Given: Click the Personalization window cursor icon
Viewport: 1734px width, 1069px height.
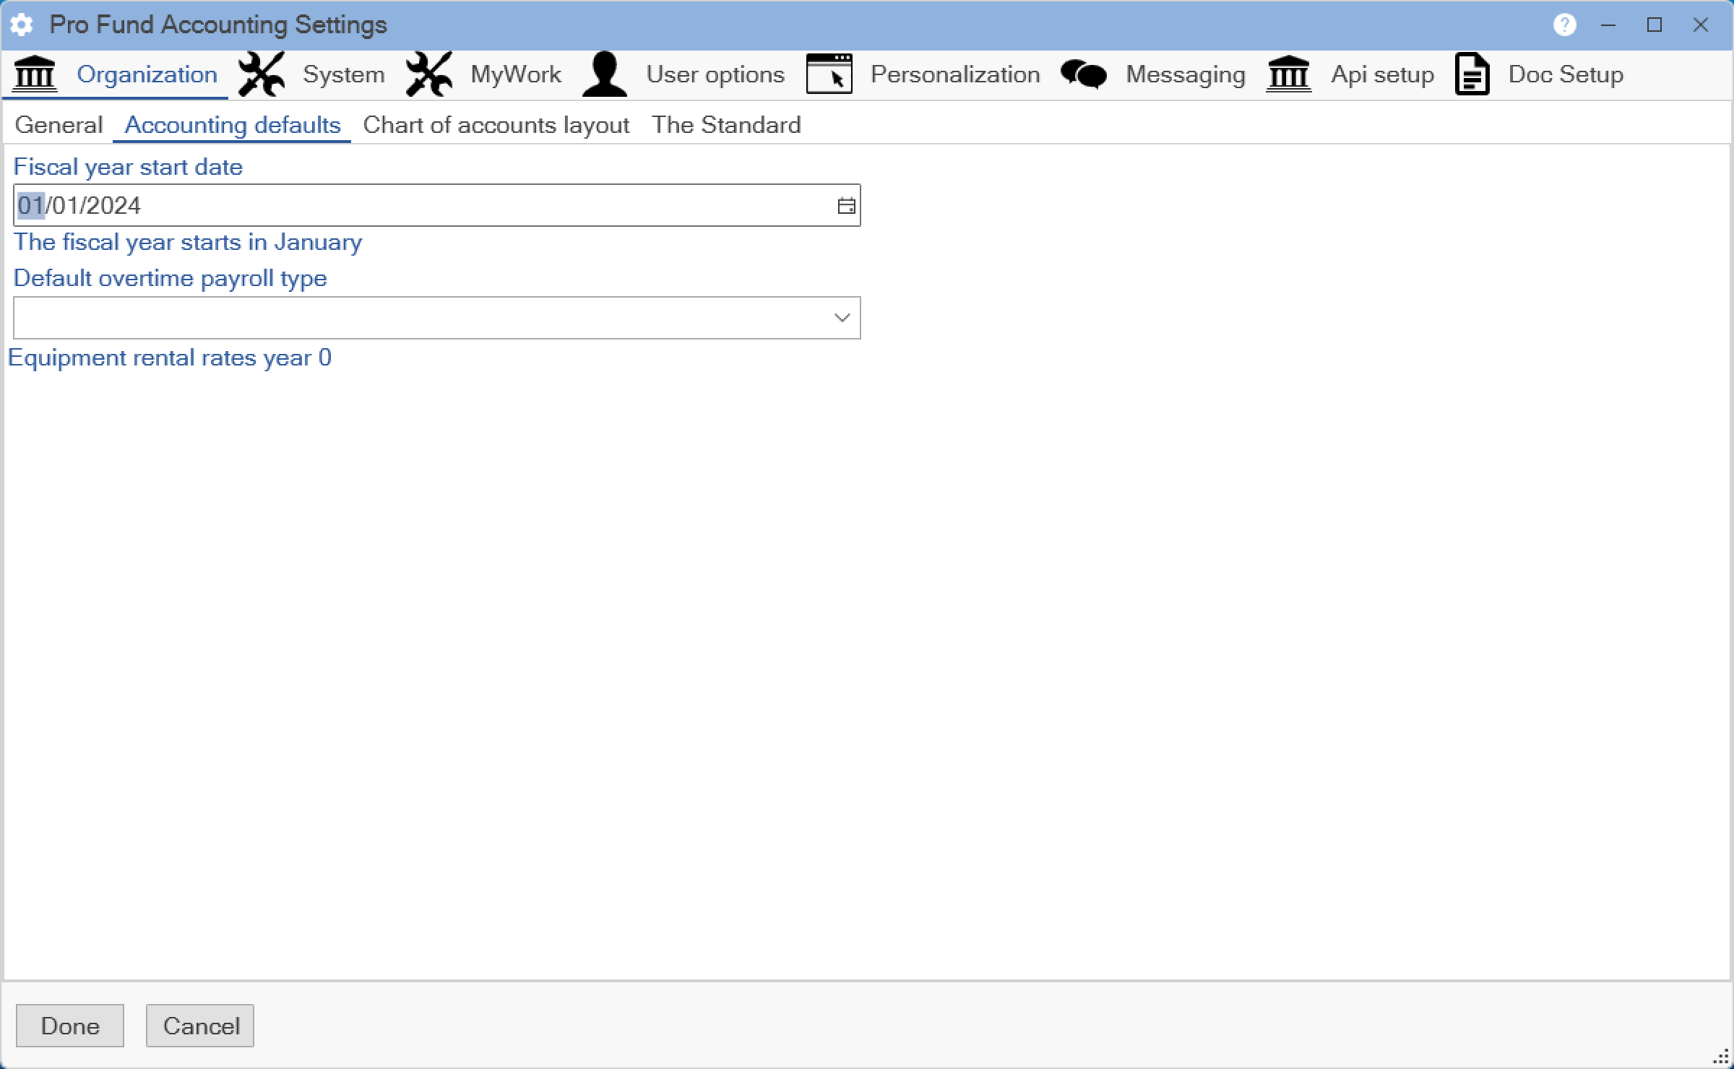Looking at the screenshot, I should (x=829, y=74).
